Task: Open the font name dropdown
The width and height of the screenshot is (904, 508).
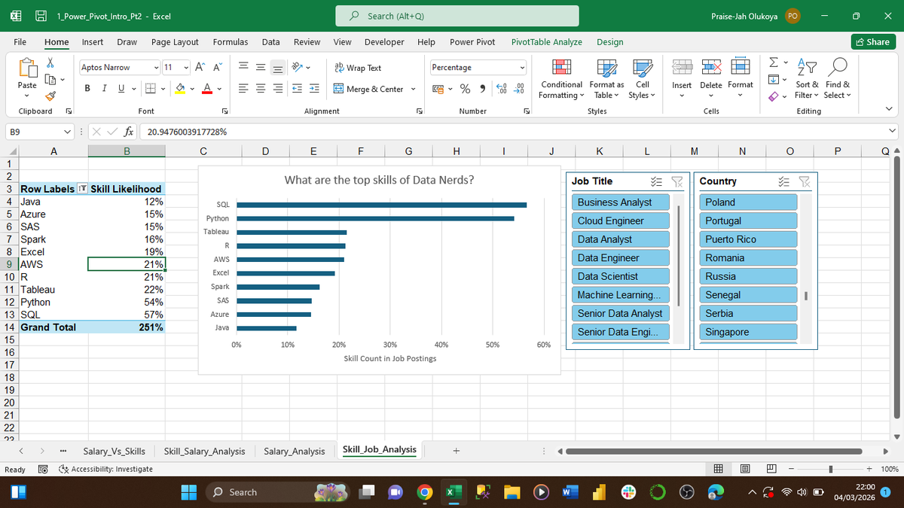Action: coord(156,68)
